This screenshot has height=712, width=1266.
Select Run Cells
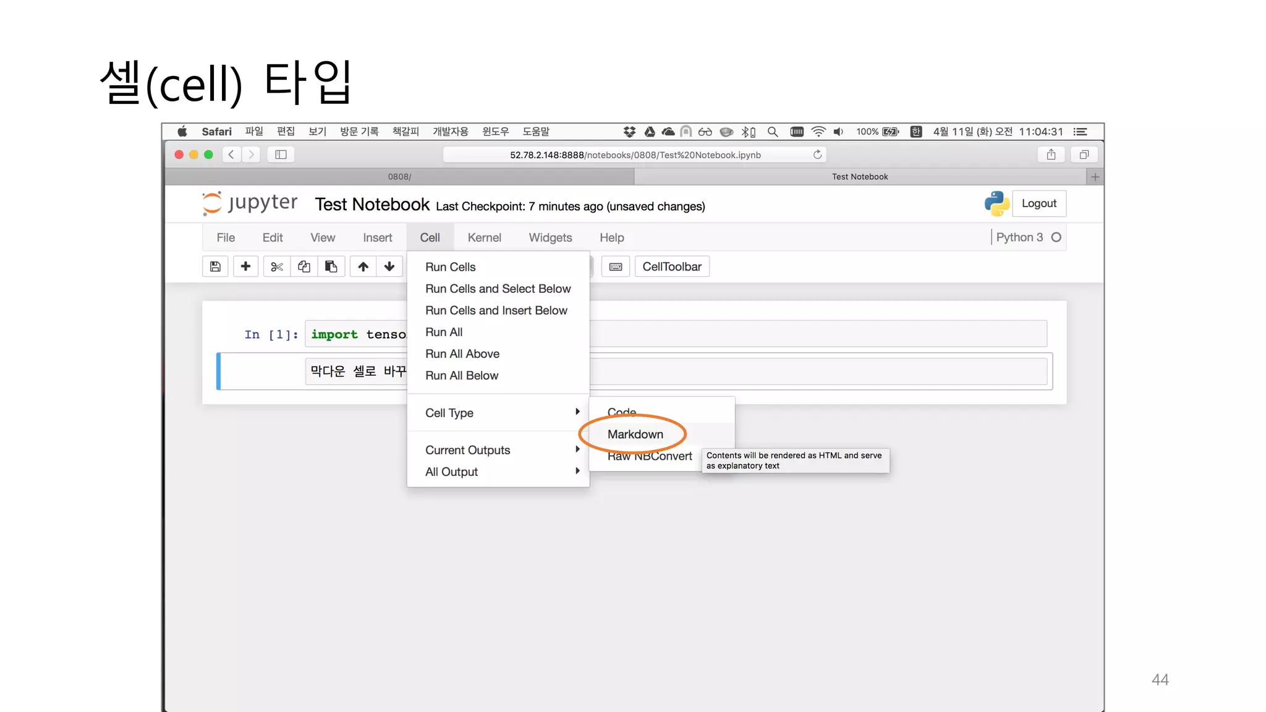point(498,267)
